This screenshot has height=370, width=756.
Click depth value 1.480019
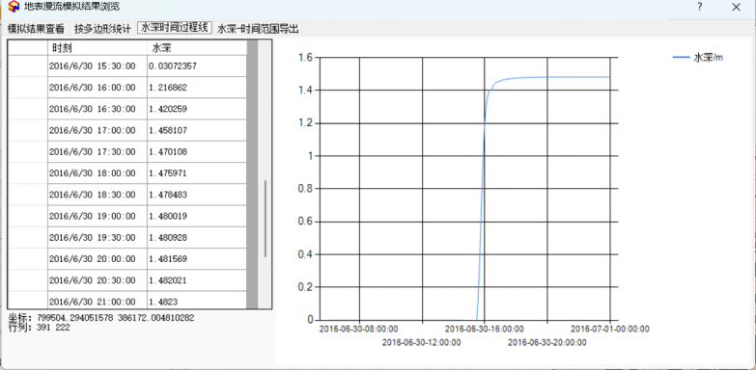pos(197,216)
